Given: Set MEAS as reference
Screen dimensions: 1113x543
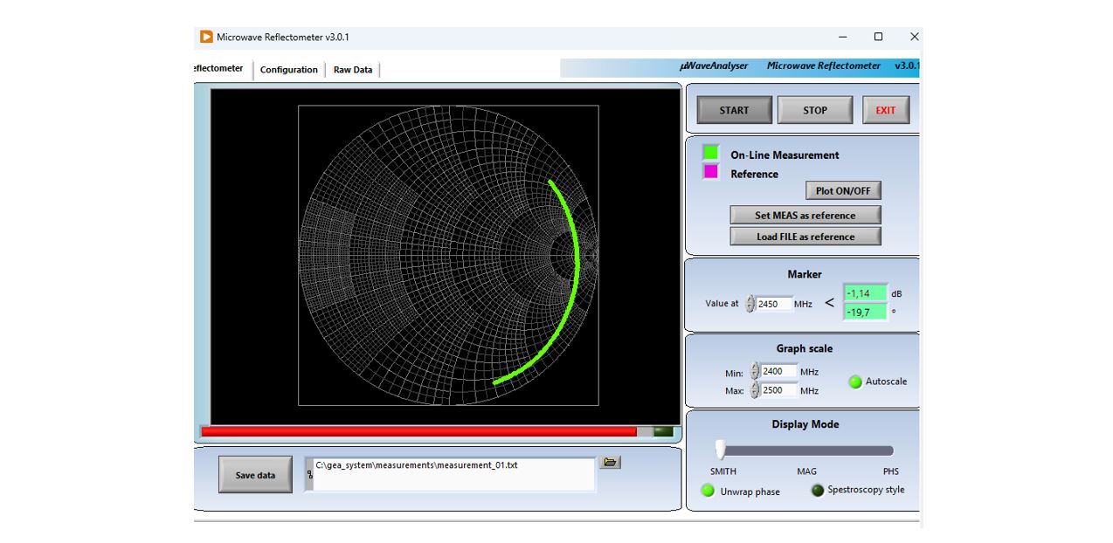Looking at the screenshot, I should coord(805,215).
